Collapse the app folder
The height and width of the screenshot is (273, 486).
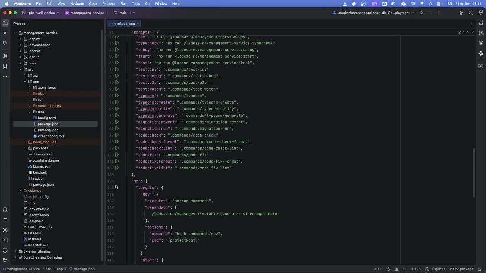click(x=25, y=82)
